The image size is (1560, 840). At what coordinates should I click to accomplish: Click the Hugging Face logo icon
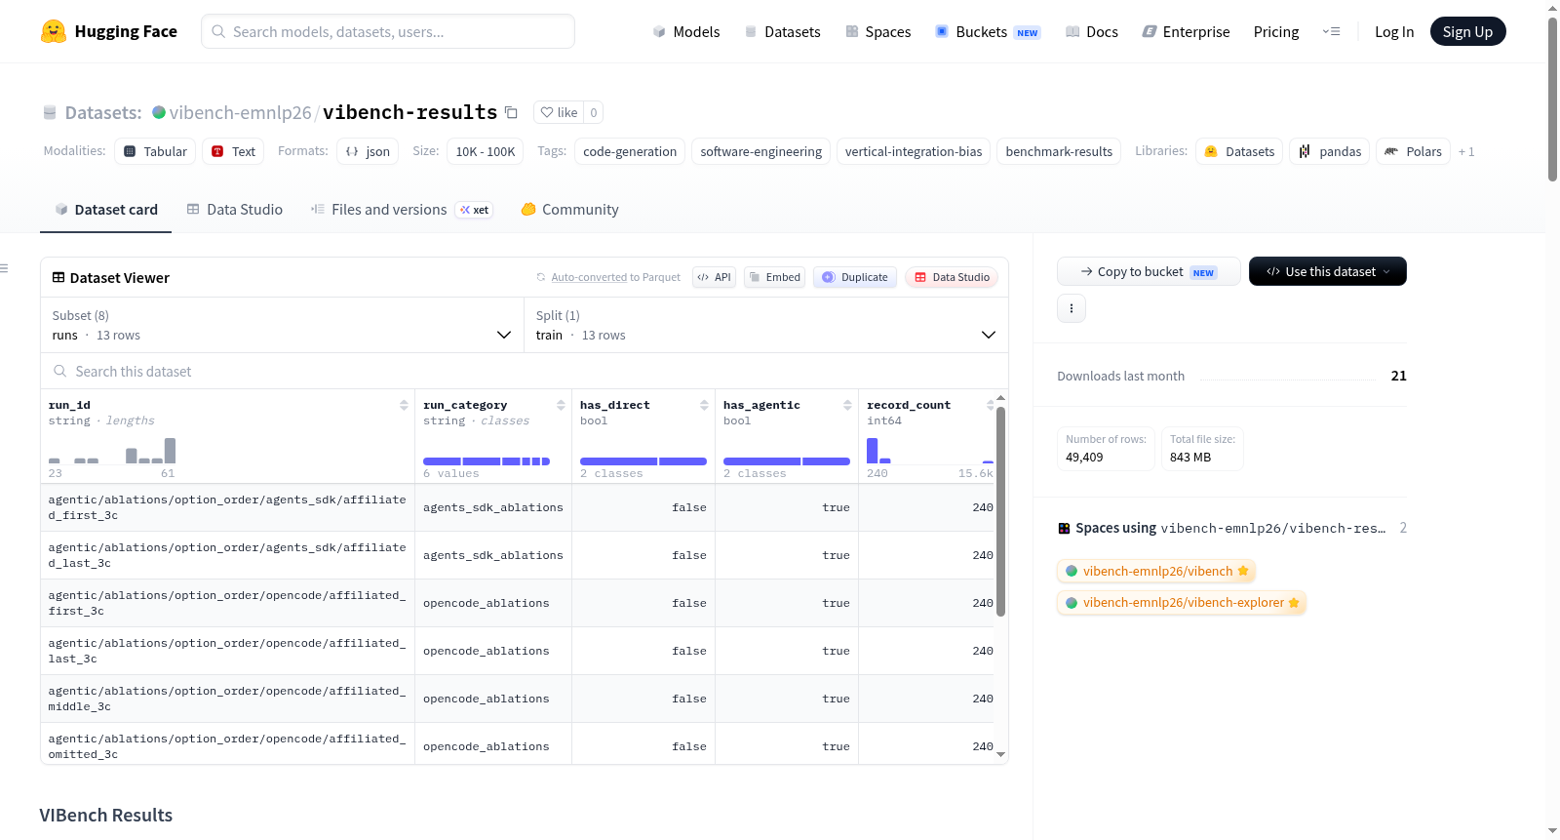coord(54,31)
